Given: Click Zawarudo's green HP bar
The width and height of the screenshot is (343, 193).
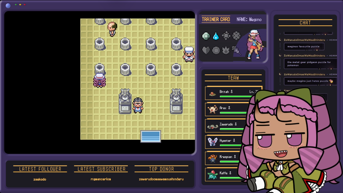Looking at the screenshot, I should [232, 129].
